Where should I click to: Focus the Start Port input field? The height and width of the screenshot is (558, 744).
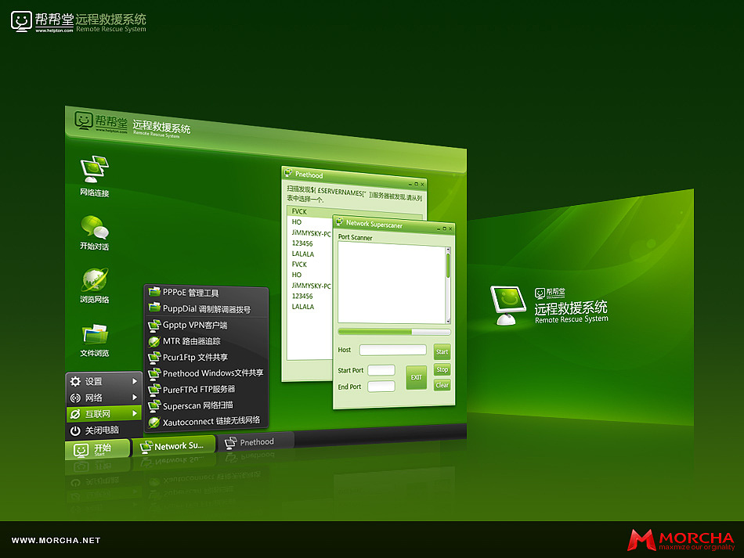pyautogui.click(x=381, y=370)
